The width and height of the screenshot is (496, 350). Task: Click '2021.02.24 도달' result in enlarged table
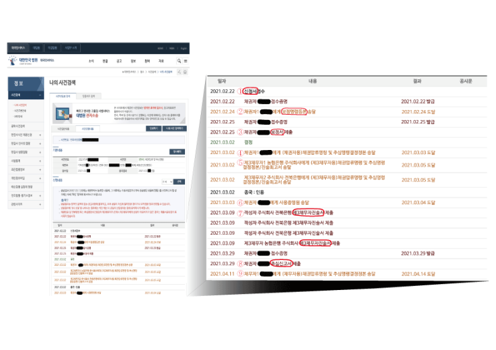click(418, 112)
